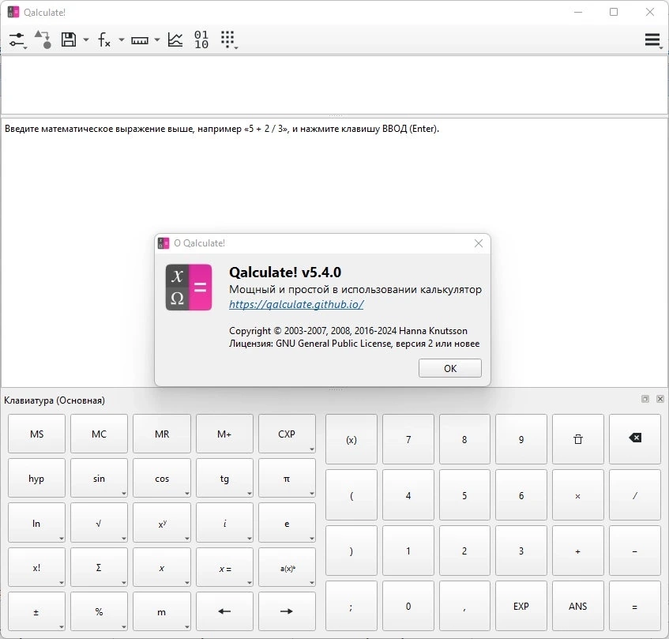The image size is (669, 639).
Task: Expand the dropdown arrow beside units ruler
Action: click(x=157, y=39)
